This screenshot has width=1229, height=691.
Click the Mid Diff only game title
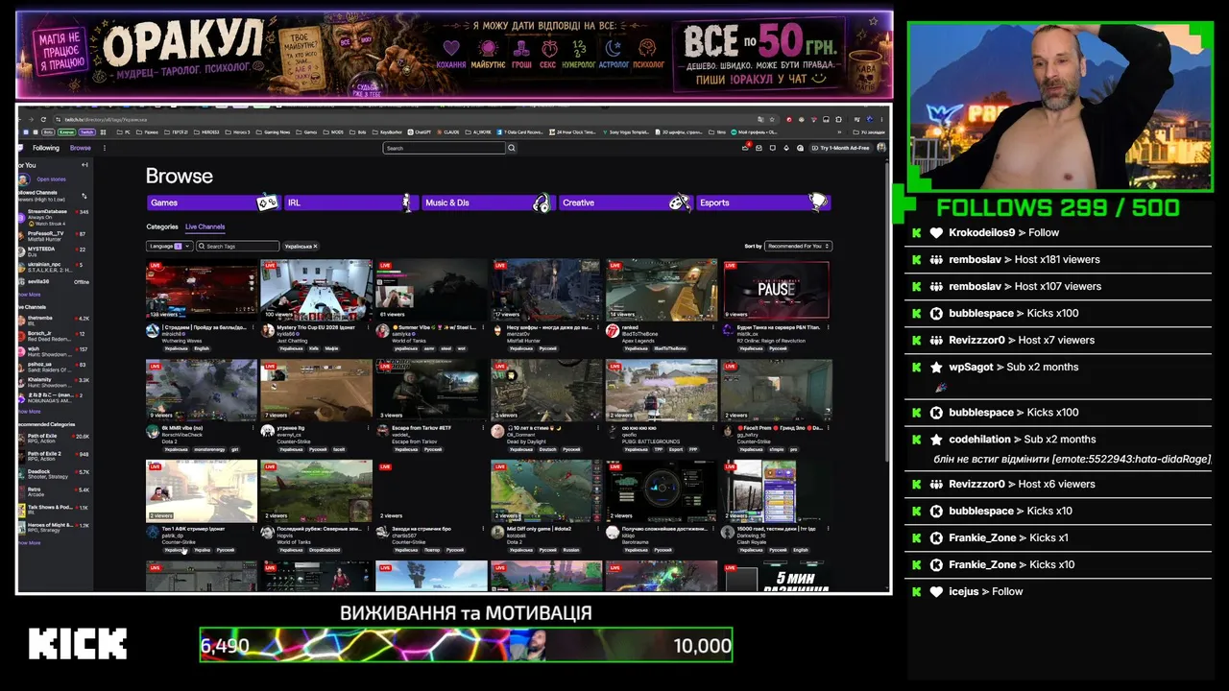click(540, 529)
